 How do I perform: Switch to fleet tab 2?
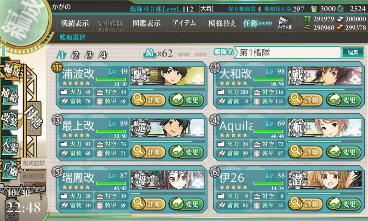[x=75, y=55]
